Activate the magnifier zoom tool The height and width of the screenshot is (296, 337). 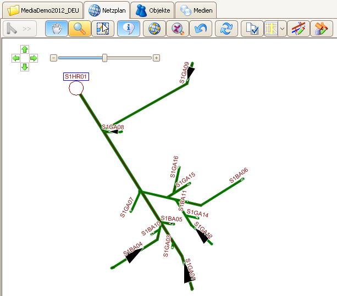pos(80,29)
